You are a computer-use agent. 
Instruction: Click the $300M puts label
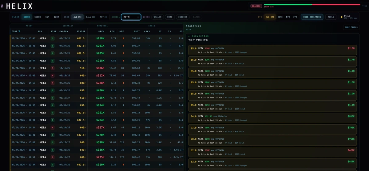click(269, 7)
